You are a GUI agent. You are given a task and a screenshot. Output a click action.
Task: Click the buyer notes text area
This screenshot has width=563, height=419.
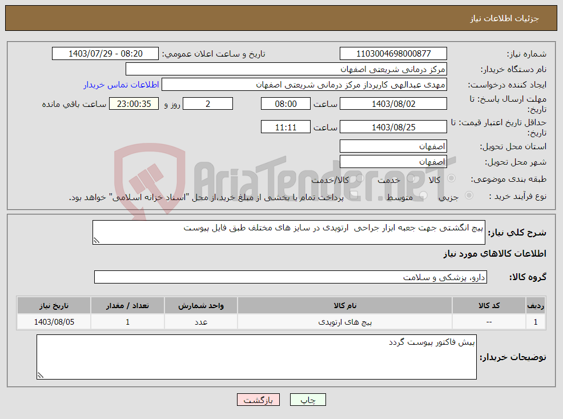click(256, 357)
